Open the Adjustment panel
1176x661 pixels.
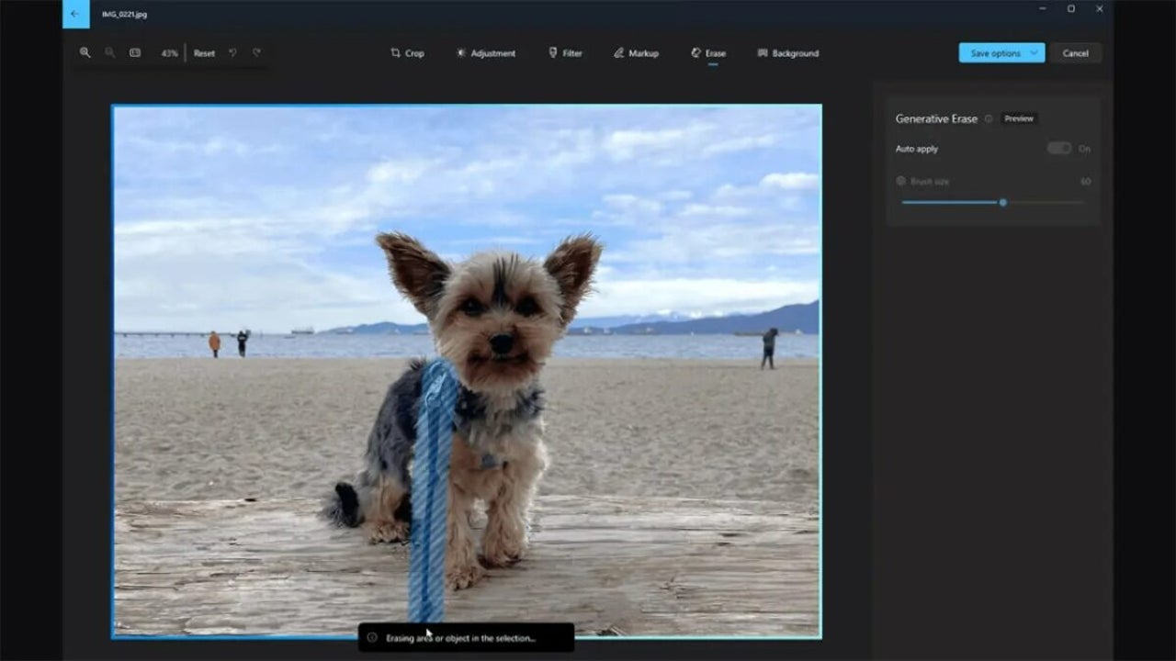point(486,53)
